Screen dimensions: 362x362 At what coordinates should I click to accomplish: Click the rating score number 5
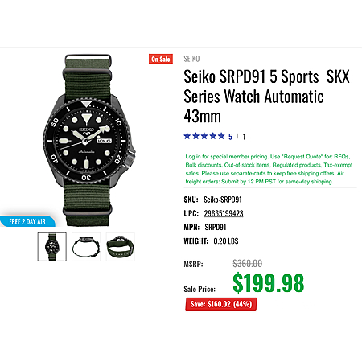[230, 137]
